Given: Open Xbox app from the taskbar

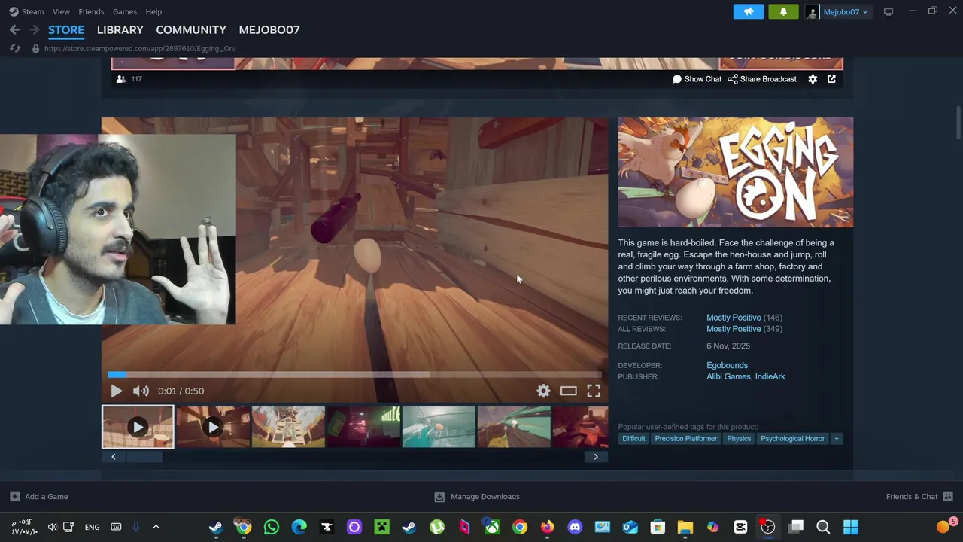Looking at the screenshot, I should point(492,527).
